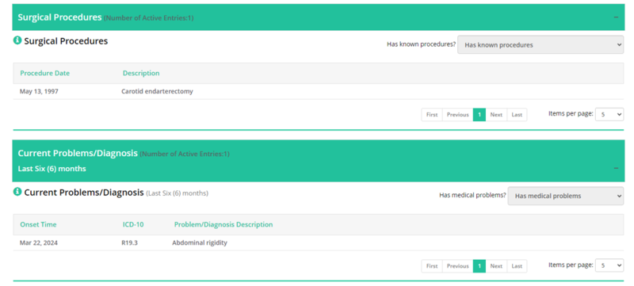Sort by Onset Time column header
This screenshot has height=286, width=634.
tap(38, 224)
